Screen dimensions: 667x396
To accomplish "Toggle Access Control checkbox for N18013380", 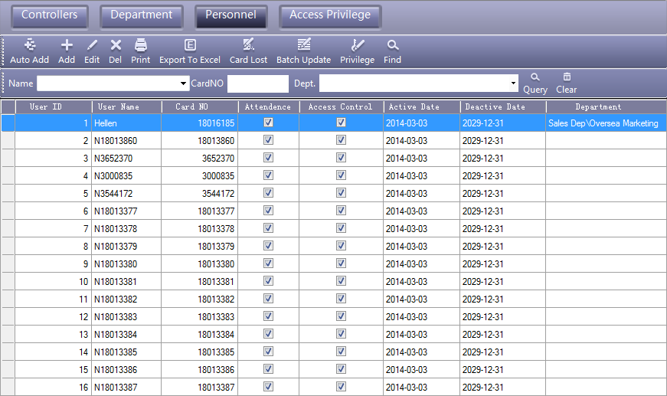I will (x=341, y=263).
